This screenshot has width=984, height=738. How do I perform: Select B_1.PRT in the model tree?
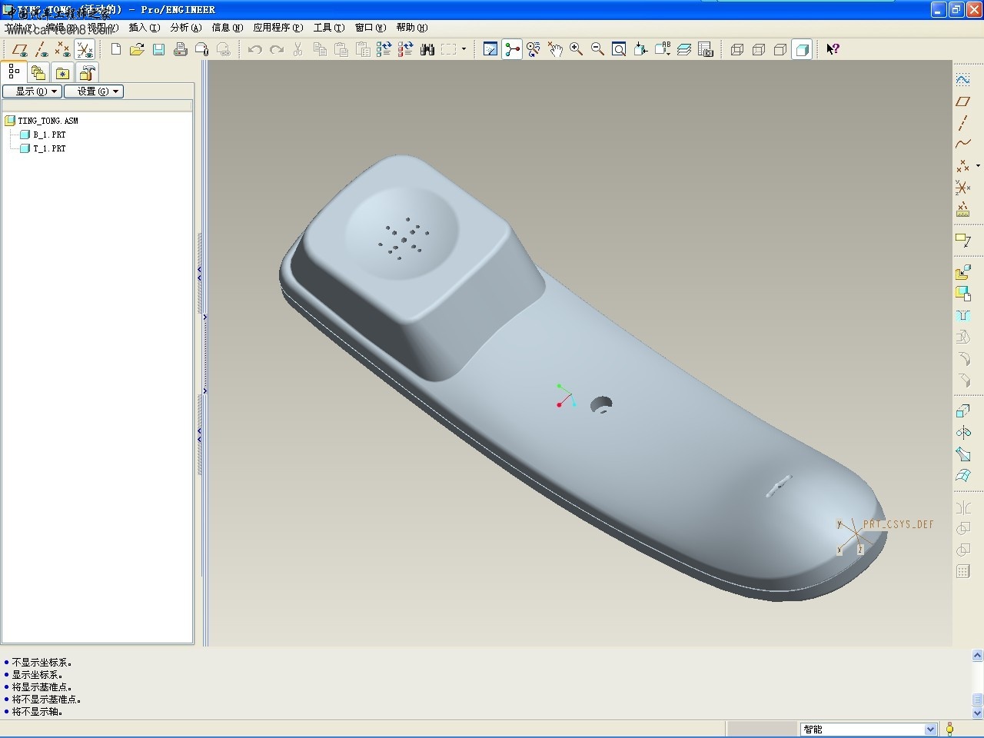click(49, 135)
